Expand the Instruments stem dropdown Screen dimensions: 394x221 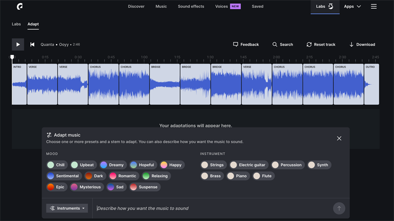click(67, 208)
